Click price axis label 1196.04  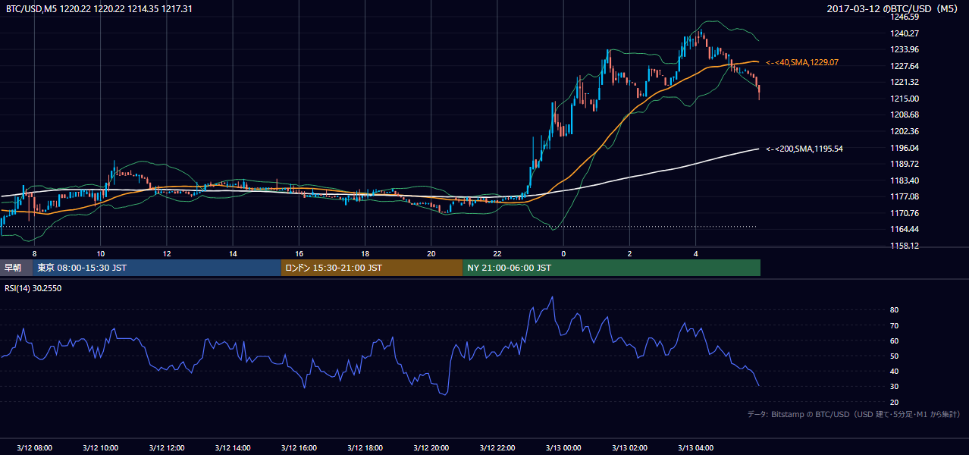coord(905,148)
